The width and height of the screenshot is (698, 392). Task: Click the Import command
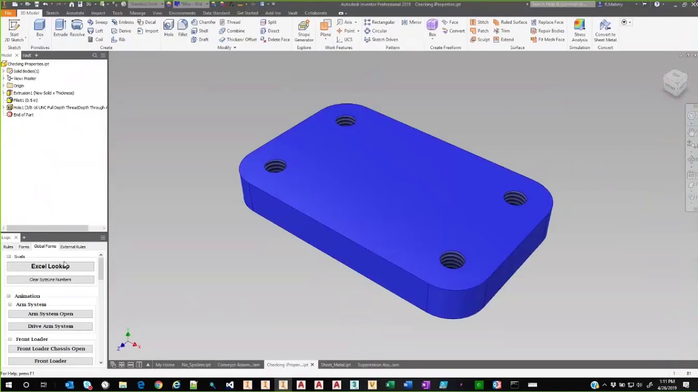[148, 31]
